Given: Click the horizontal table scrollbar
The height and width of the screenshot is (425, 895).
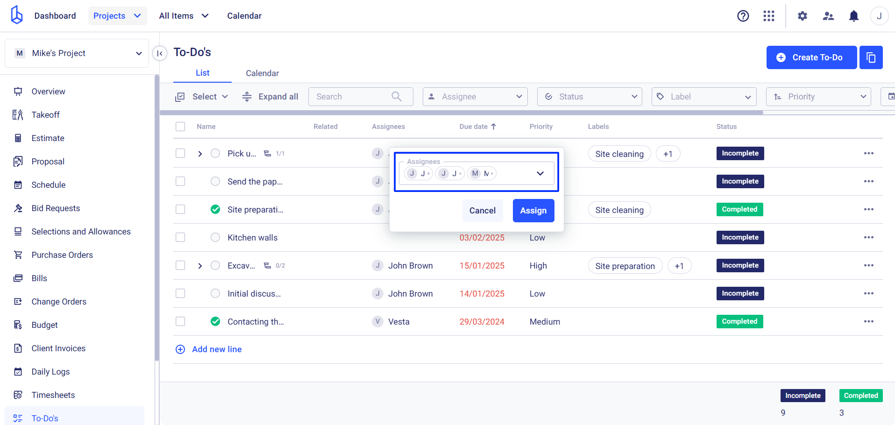Looking at the screenshot, I should click(462, 113).
